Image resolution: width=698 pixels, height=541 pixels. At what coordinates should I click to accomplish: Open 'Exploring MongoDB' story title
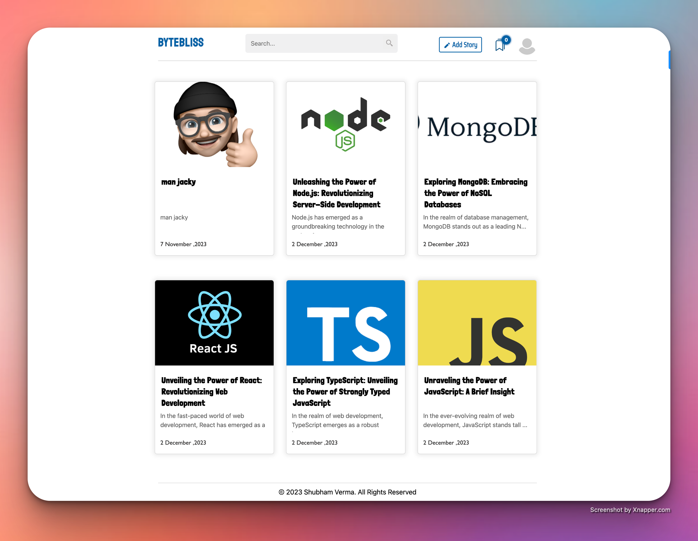[x=475, y=193]
